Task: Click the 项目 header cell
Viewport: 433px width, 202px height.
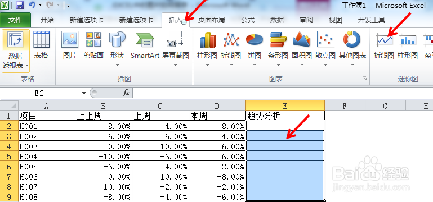Action: [47, 116]
